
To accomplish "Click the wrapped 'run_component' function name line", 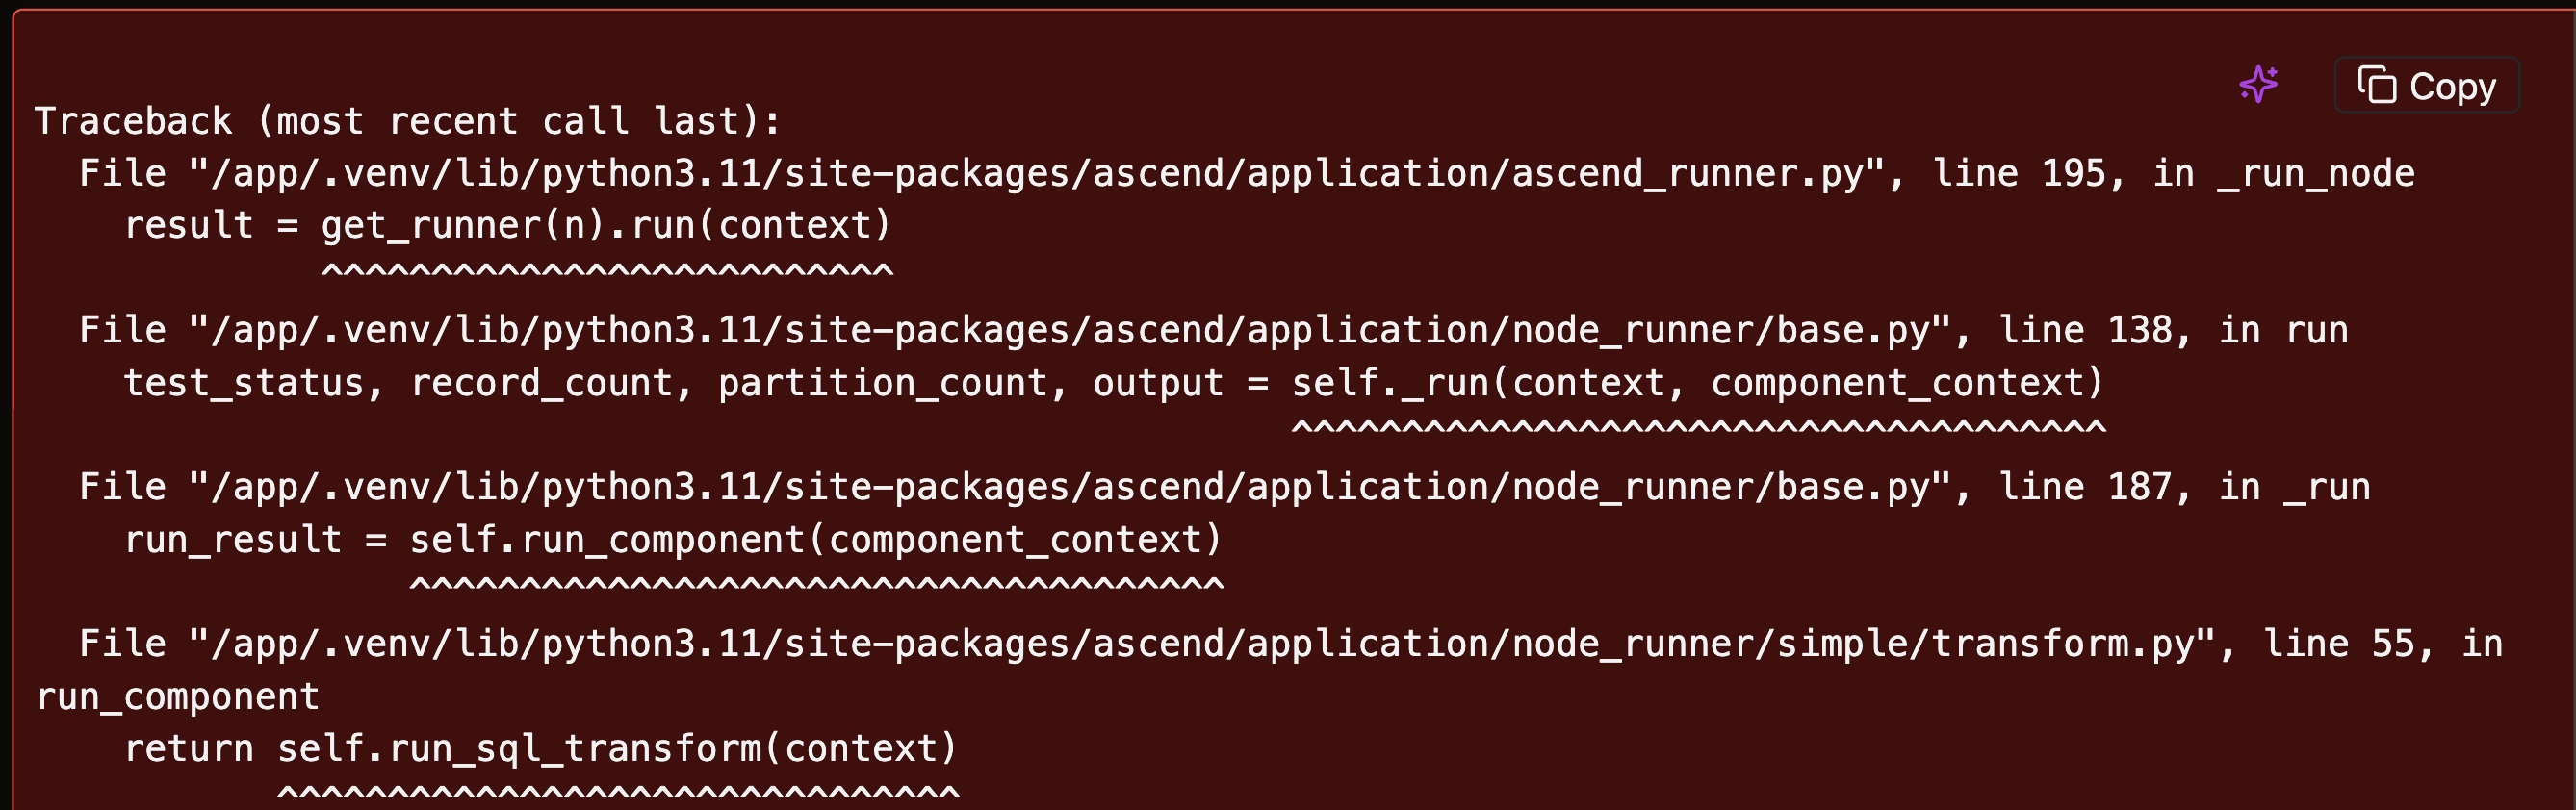I will (x=178, y=697).
